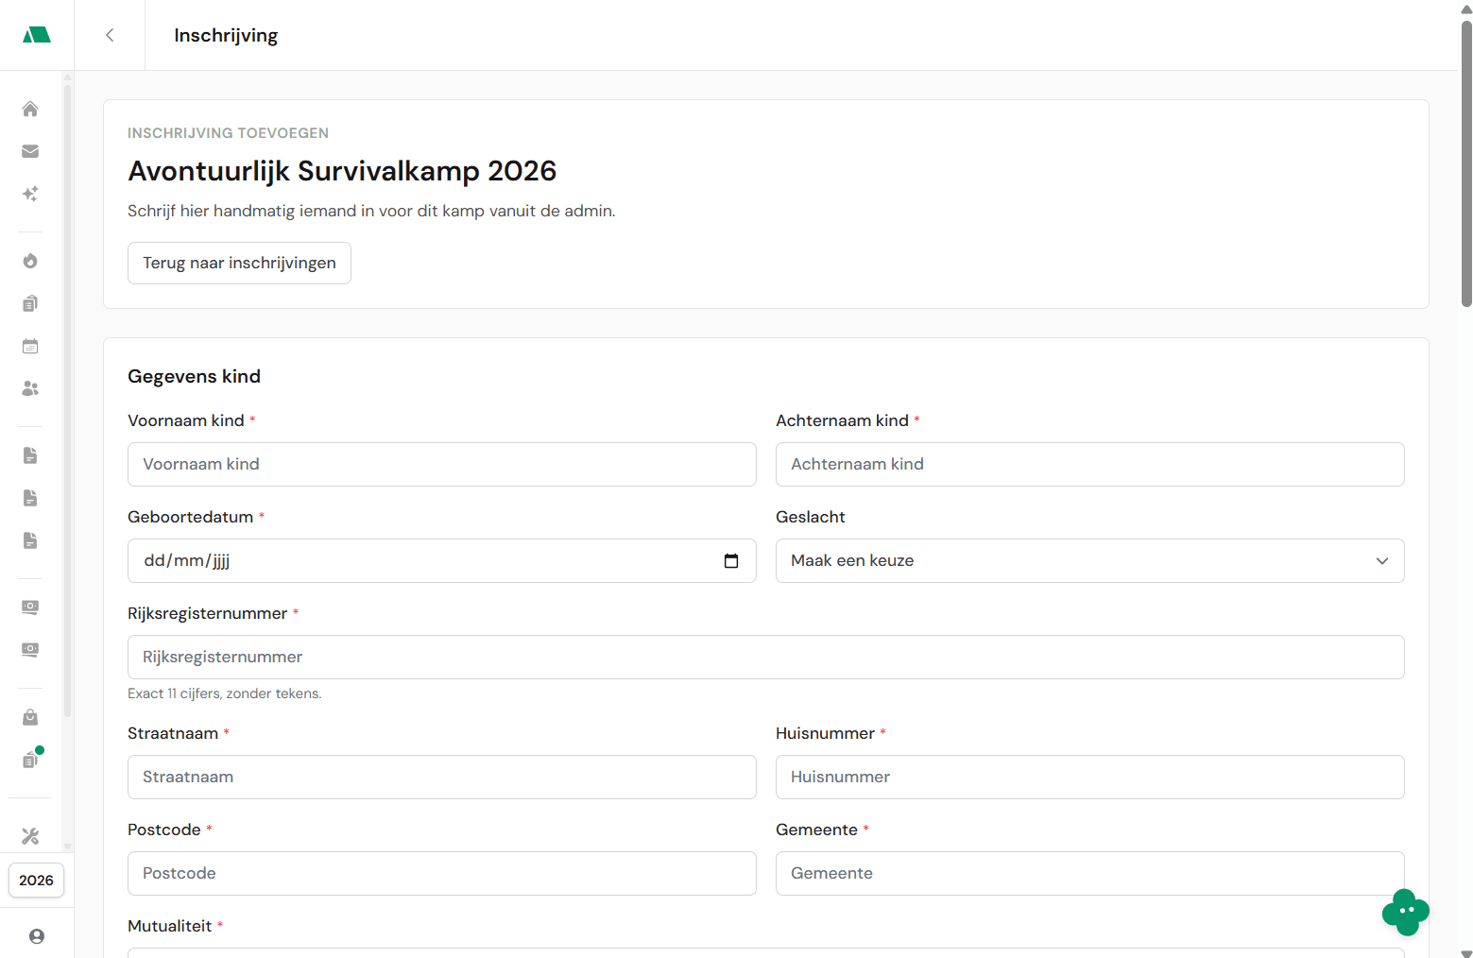Open the list icon with green dot
1473x958 pixels.
(x=30, y=760)
